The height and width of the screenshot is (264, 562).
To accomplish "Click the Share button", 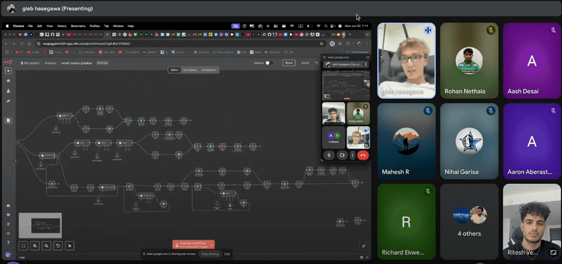I will click(288, 62).
